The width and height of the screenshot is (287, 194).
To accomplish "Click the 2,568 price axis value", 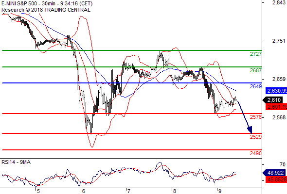I will [279, 117].
